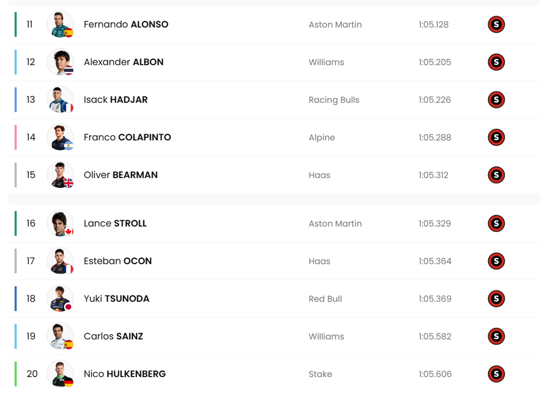The height and width of the screenshot is (403, 540).
Task: Open Oliver Bearman's driver name link
Action: click(121, 175)
